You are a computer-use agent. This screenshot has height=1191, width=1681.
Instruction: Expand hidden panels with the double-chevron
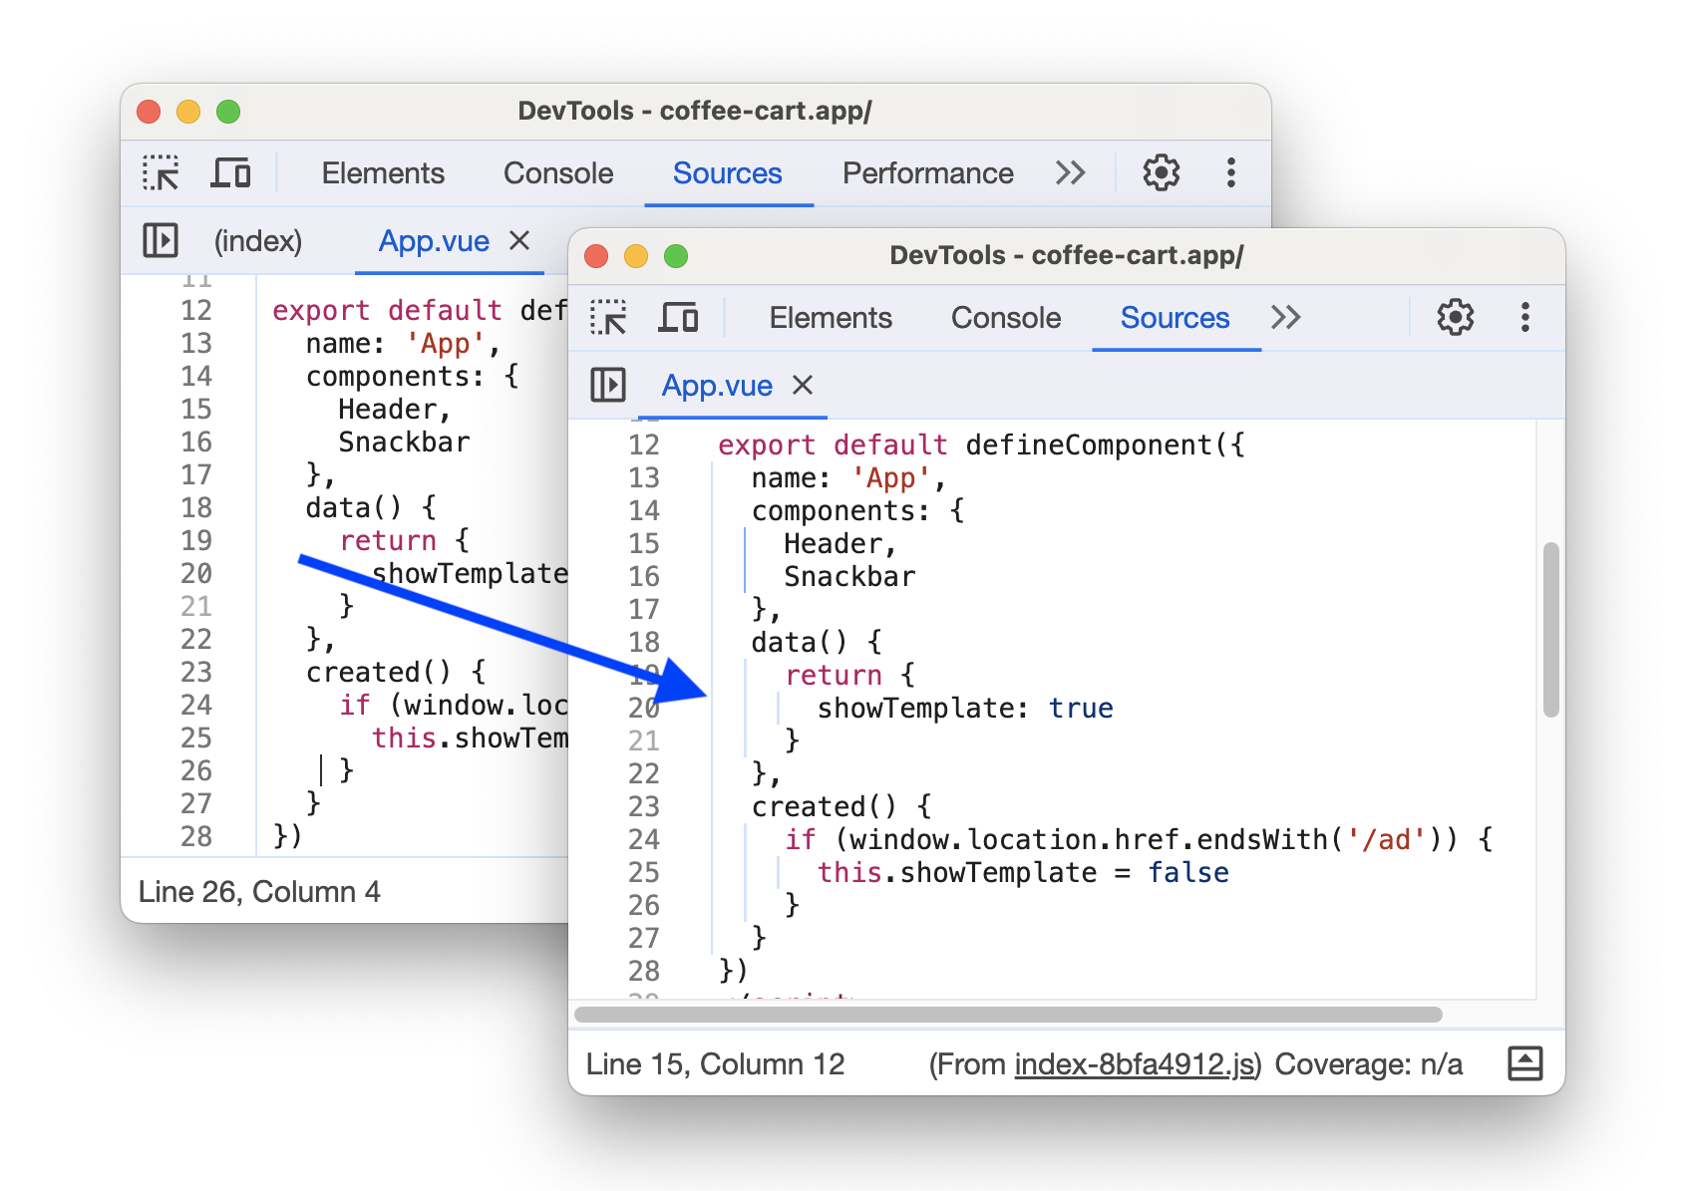click(x=1286, y=317)
